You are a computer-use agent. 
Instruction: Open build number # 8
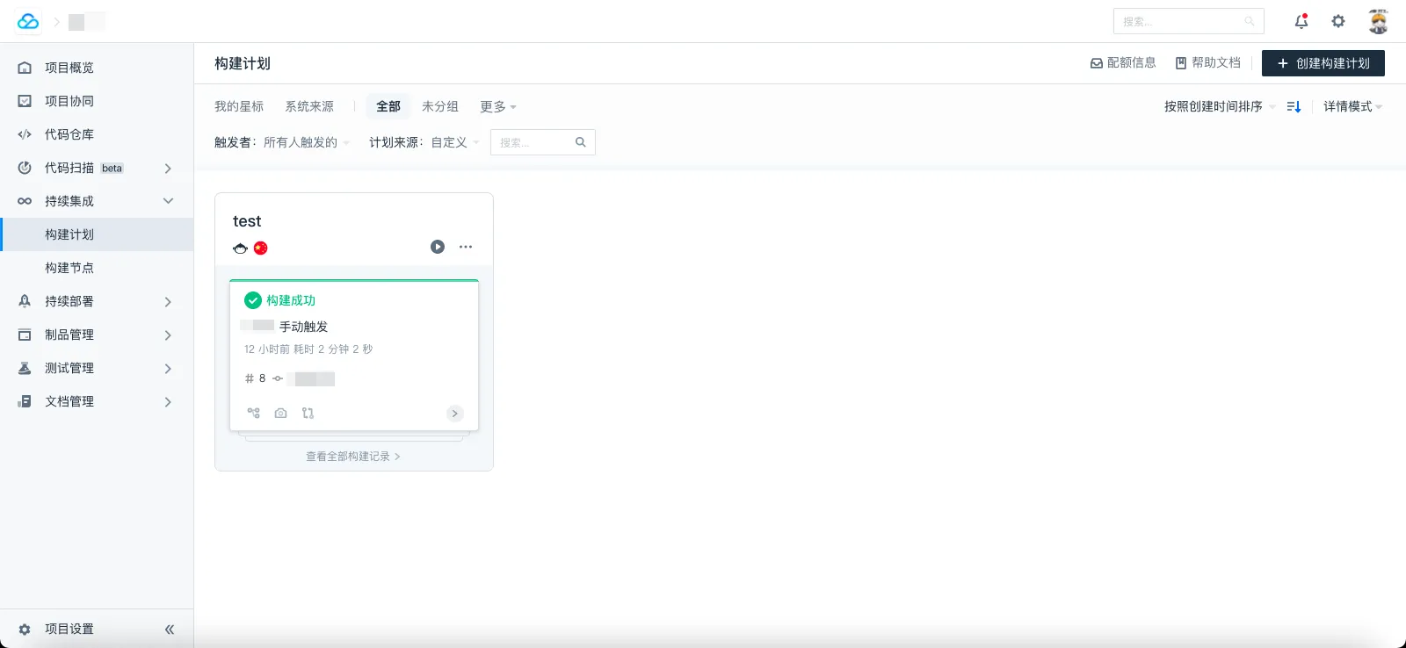[x=256, y=378]
